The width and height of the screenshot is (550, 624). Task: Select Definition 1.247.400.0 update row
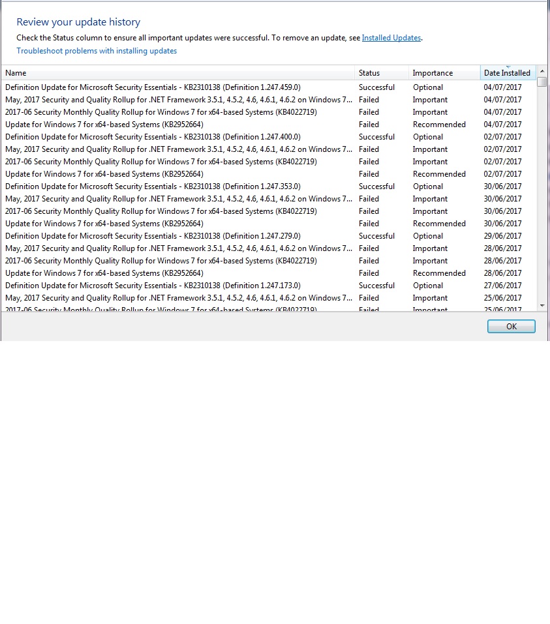(x=269, y=136)
